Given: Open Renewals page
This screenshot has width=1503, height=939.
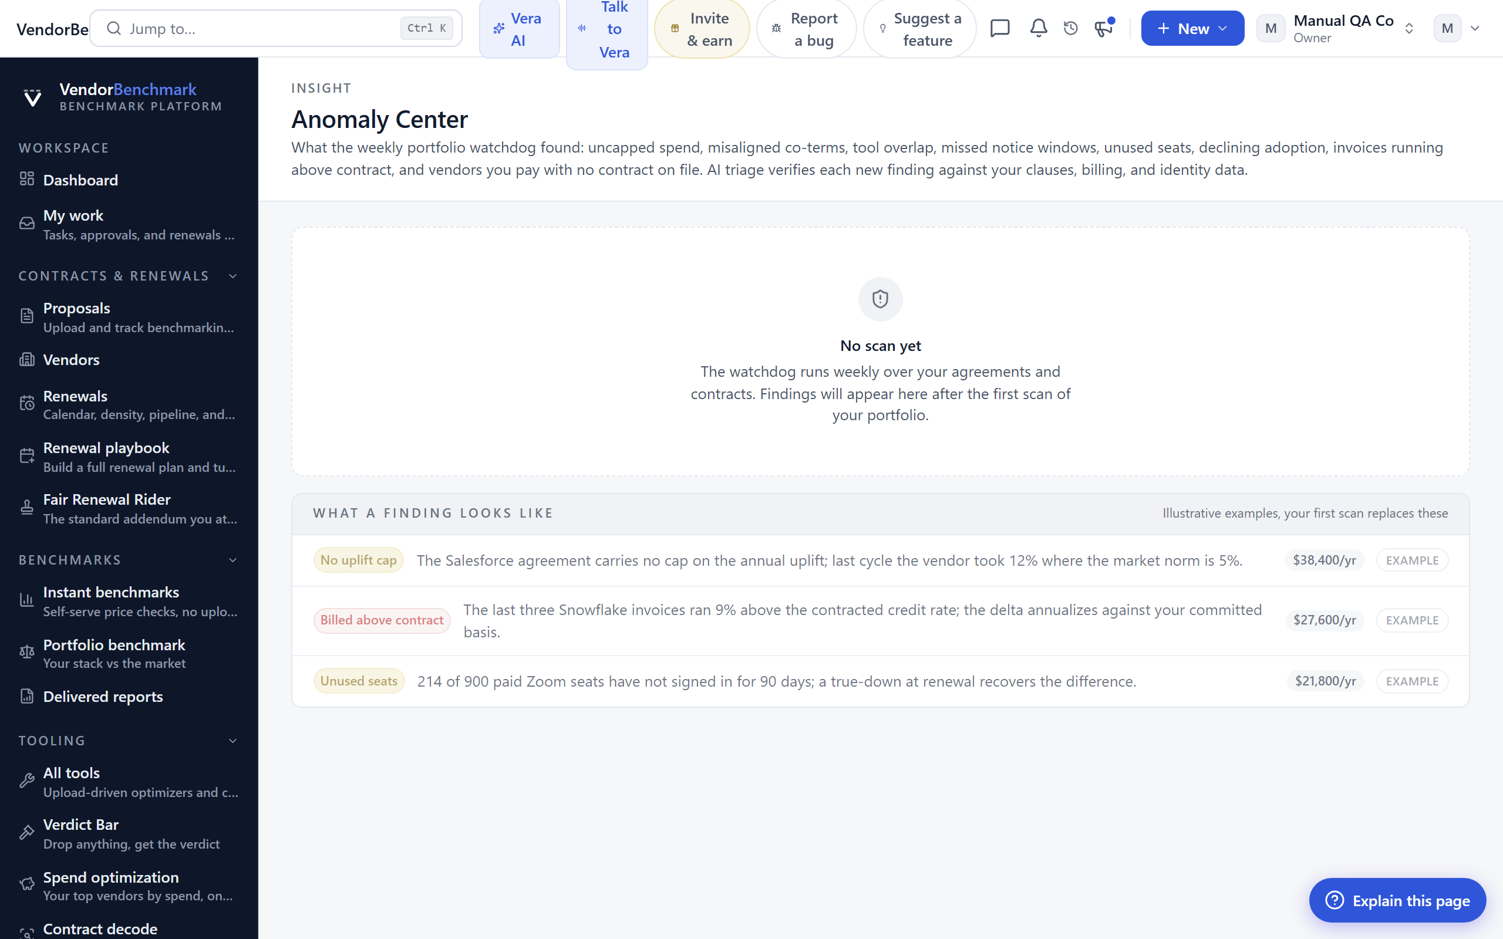Looking at the screenshot, I should tap(129, 405).
